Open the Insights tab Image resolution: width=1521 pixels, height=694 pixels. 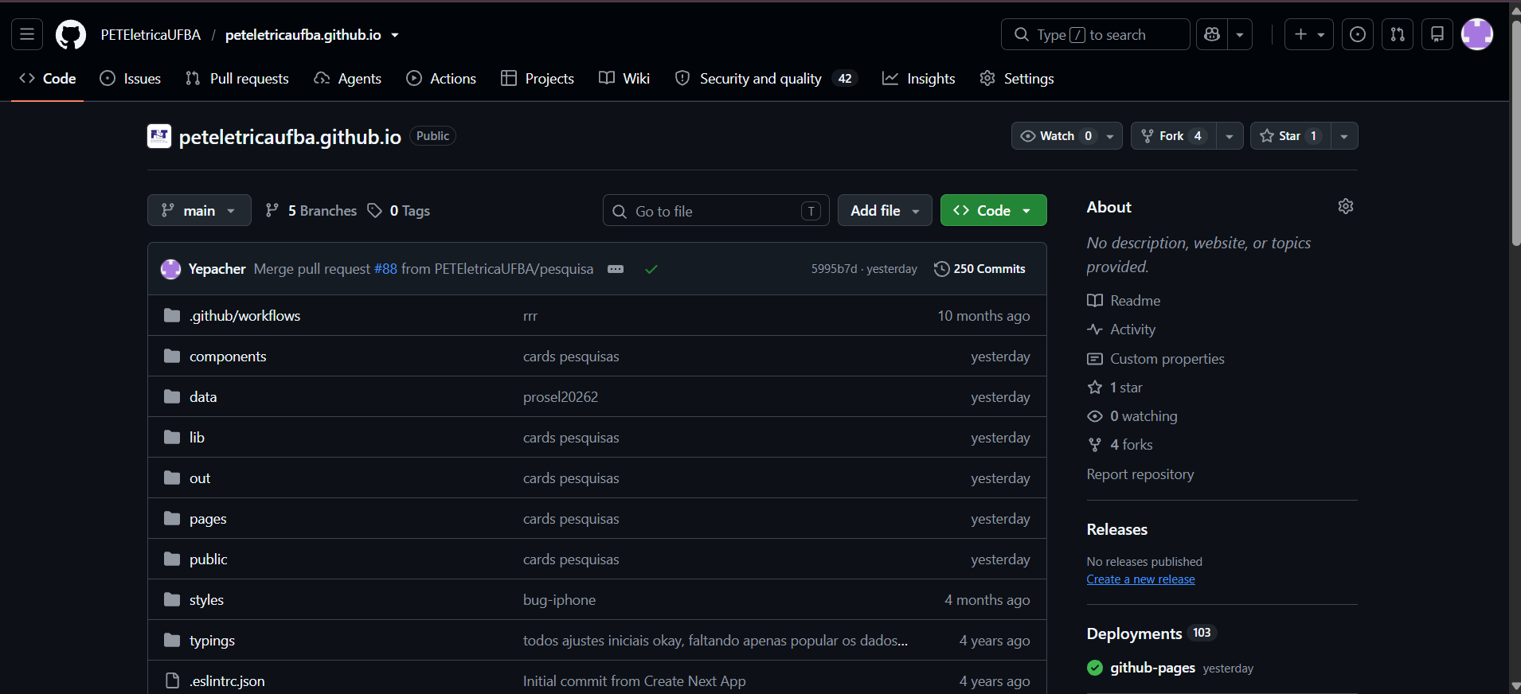[x=919, y=78]
